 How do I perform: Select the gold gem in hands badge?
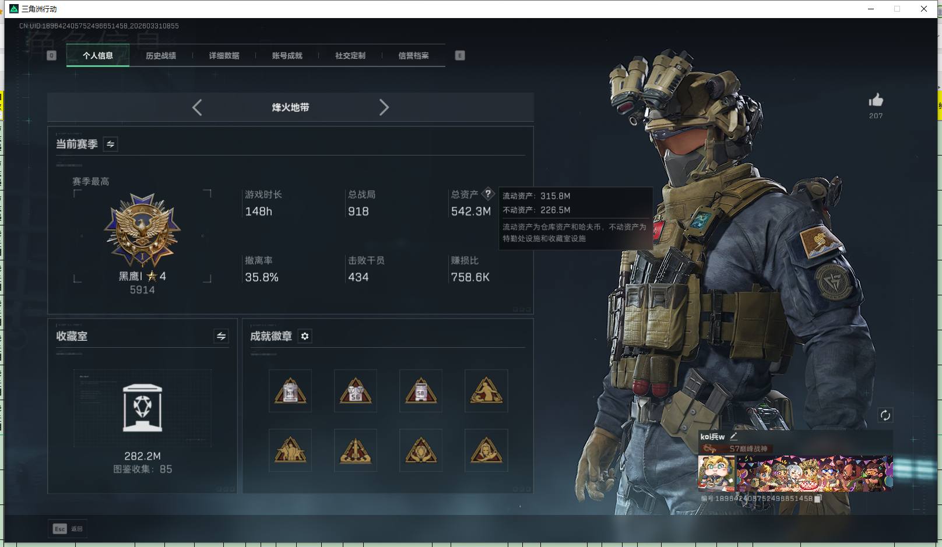(x=421, y=450)
